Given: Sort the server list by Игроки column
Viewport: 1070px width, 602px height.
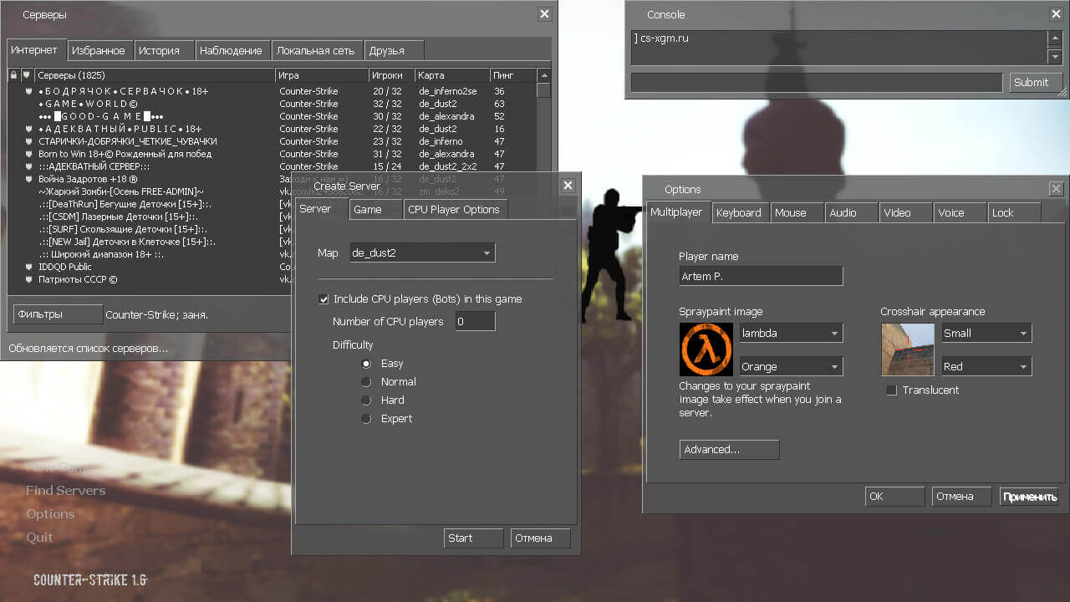Looking at the screenshot, I should click(x=391, y=75).
